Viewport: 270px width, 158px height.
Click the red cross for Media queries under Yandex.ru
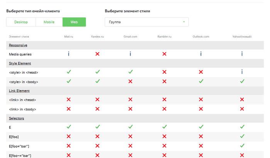click(x=97, y=54)
